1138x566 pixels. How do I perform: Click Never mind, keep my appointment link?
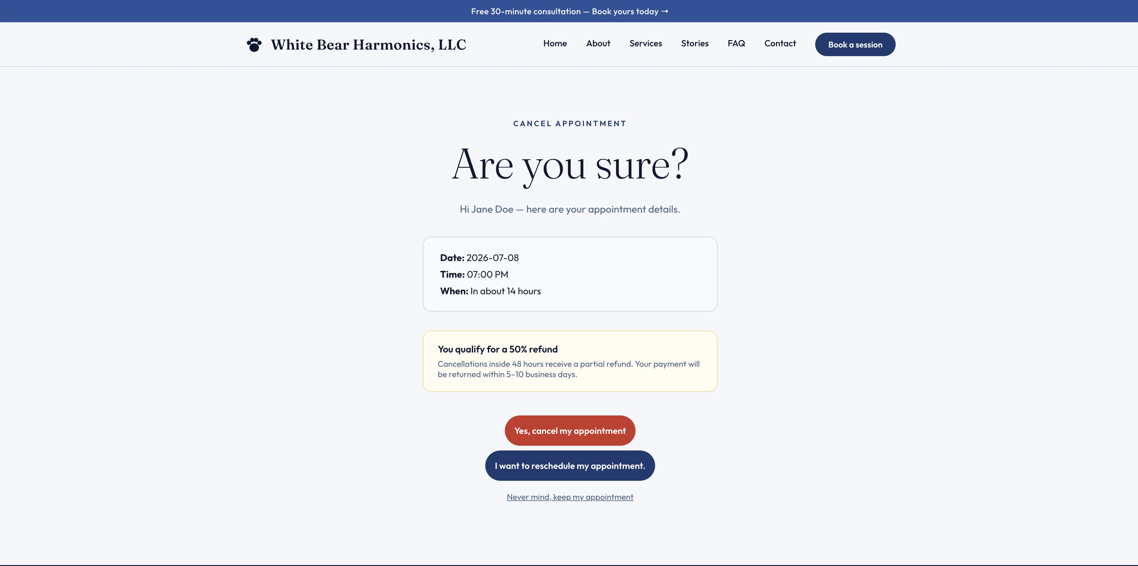tap(570, 497)
